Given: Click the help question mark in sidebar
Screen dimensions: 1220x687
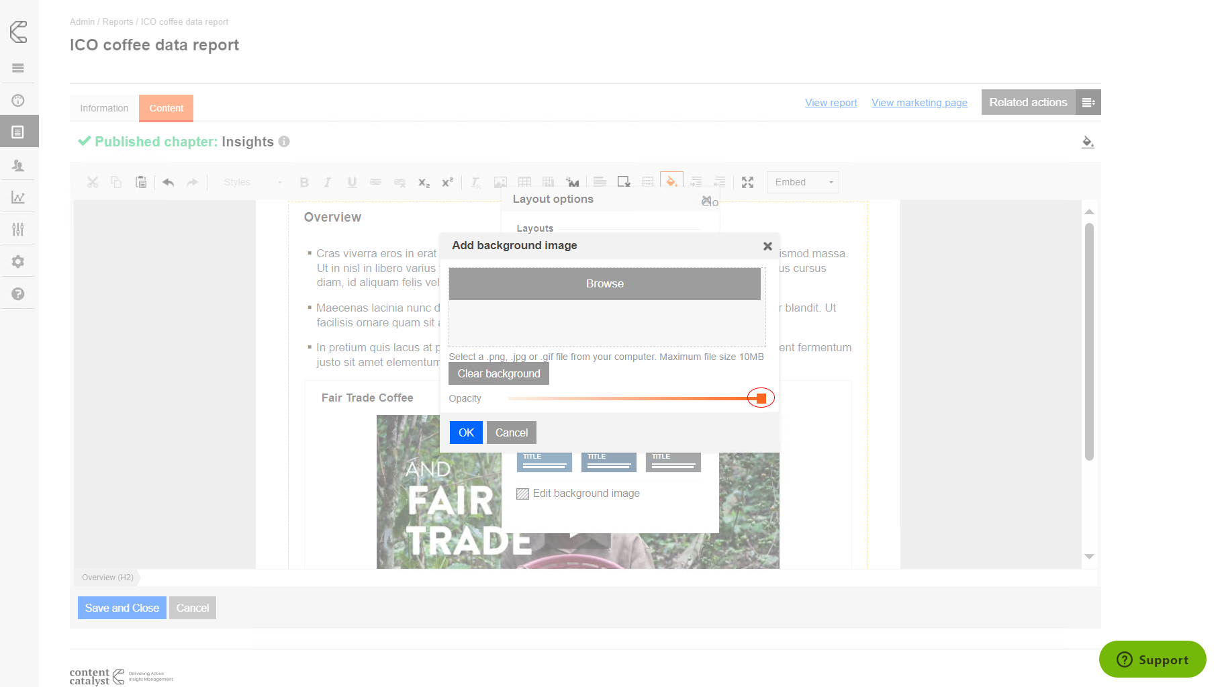Looking at the screenshot, I should (x=18, y=294).
